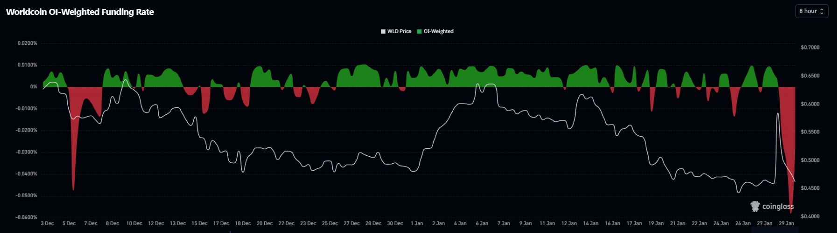Click the 27 Jan x-axis label
The height and width of the screenshot is (233, 837).
pos(765,224)
